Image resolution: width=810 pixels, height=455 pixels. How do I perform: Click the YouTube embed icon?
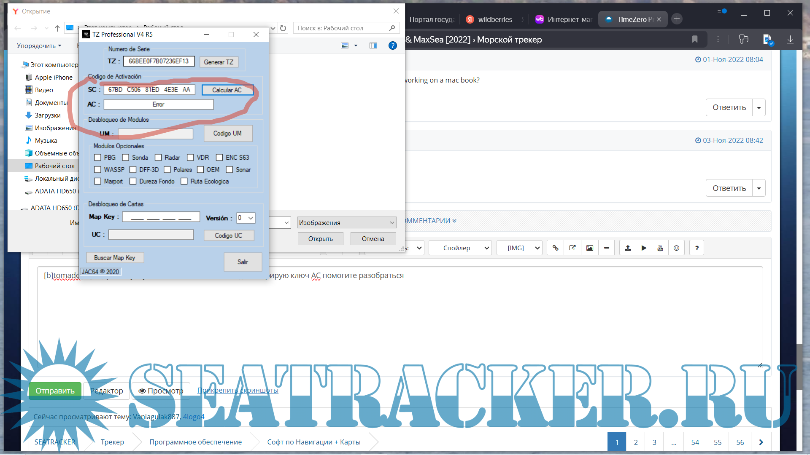(660, 248)
